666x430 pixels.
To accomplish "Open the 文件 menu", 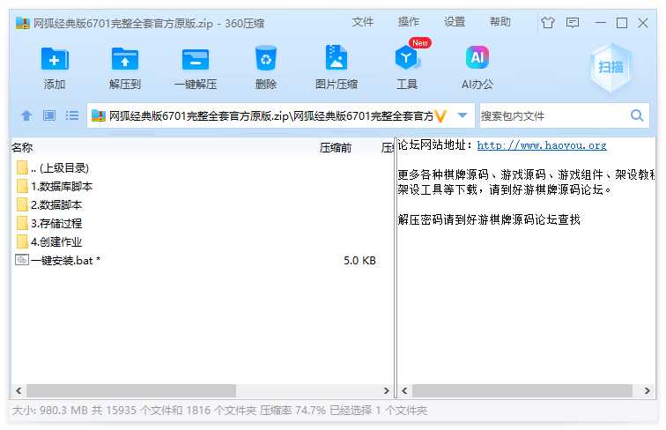I will point(363,22).
